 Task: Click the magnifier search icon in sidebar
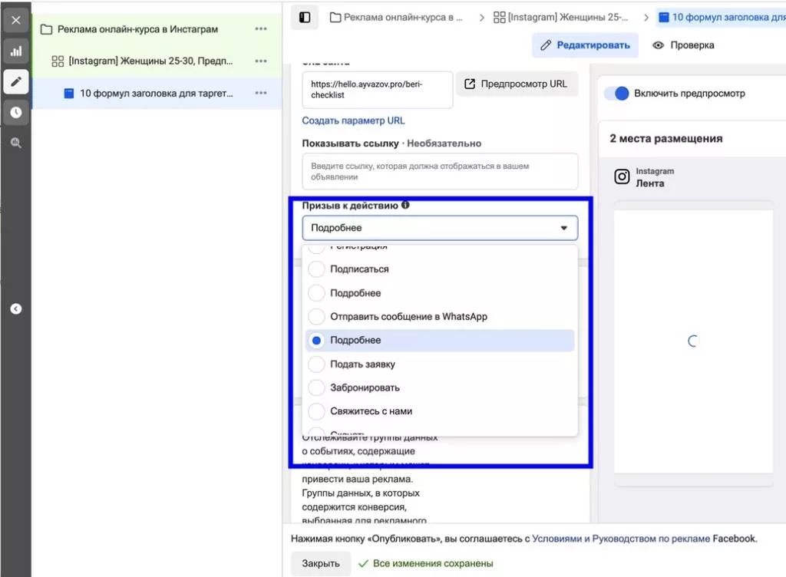tap(16, 143)
